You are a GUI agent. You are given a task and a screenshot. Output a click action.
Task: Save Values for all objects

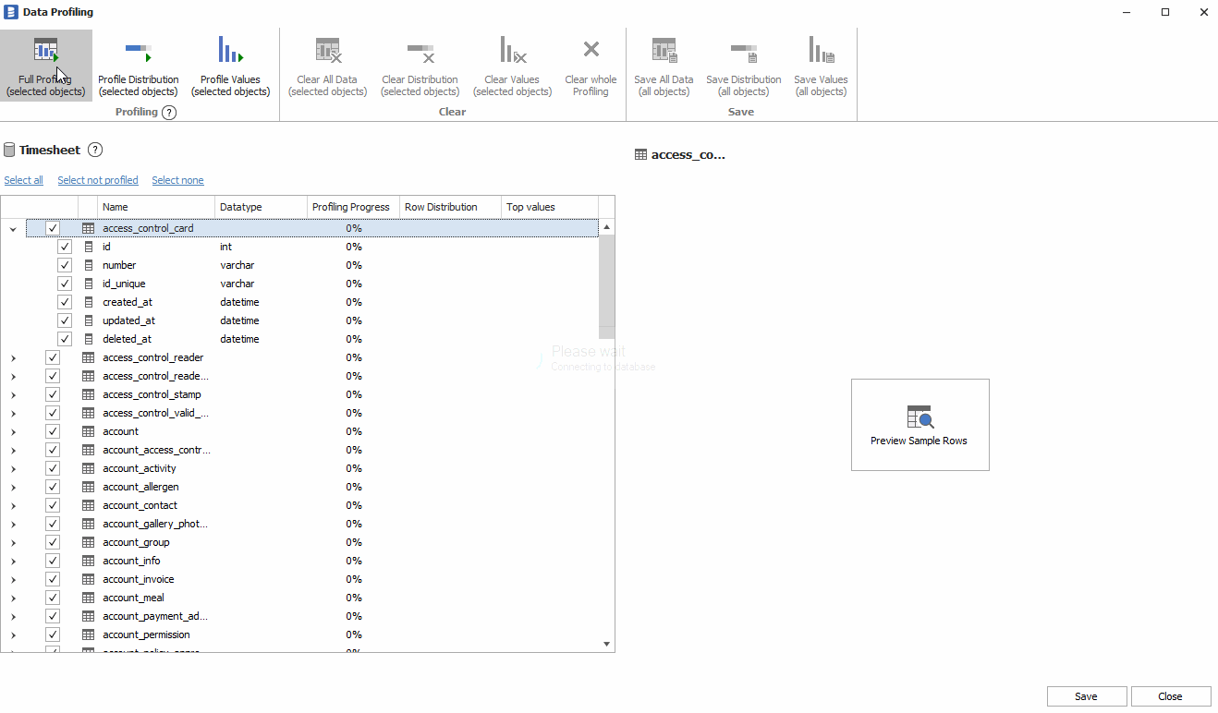[x=821, y=65]
